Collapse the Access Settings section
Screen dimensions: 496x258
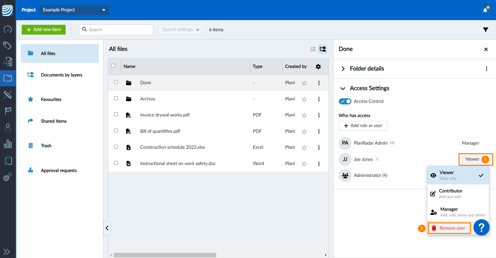(x=343, y=89)
